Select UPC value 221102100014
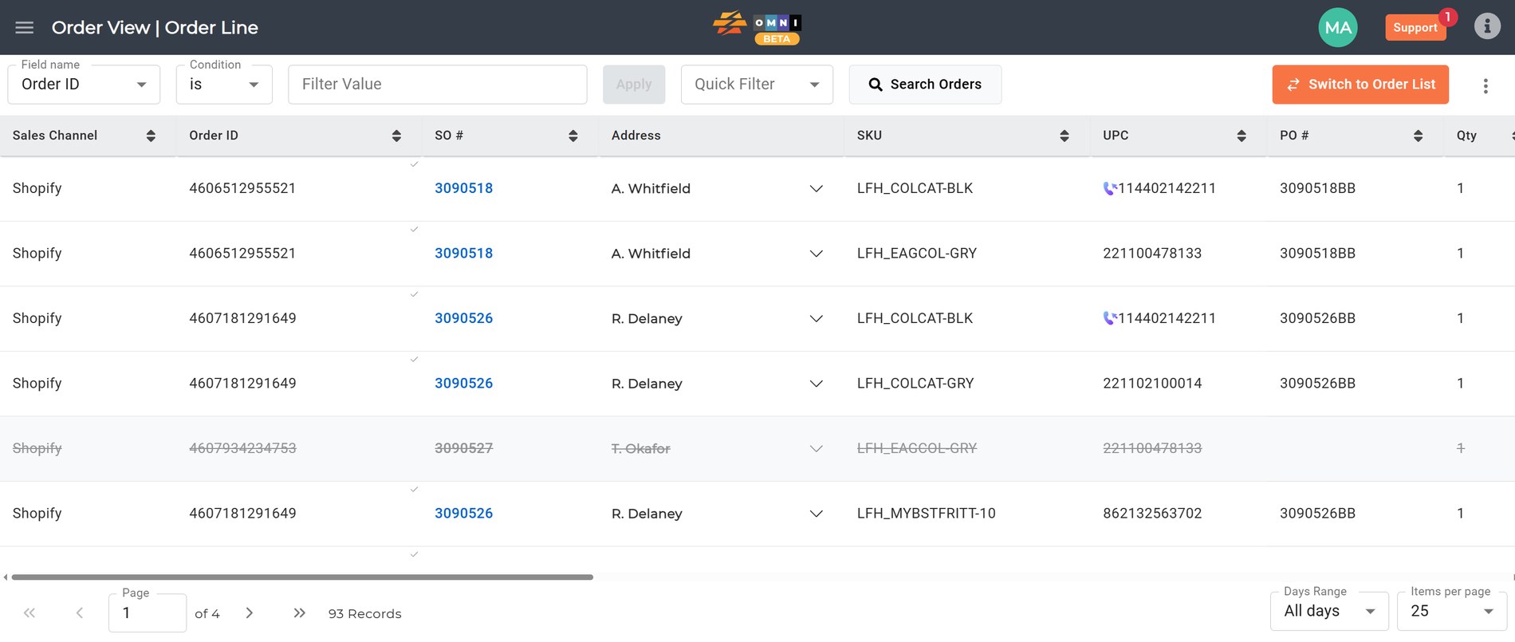Viewport: 1515px width, 642px height. [x=1152, y=384]
